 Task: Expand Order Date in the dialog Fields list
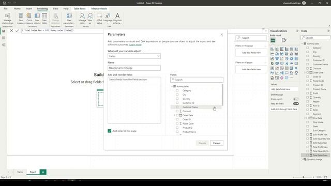click(x=174, y=115)
